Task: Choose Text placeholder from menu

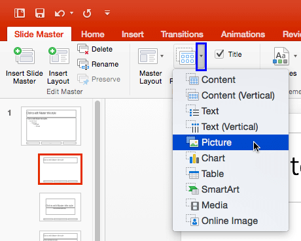Action: tap(230, 111)
